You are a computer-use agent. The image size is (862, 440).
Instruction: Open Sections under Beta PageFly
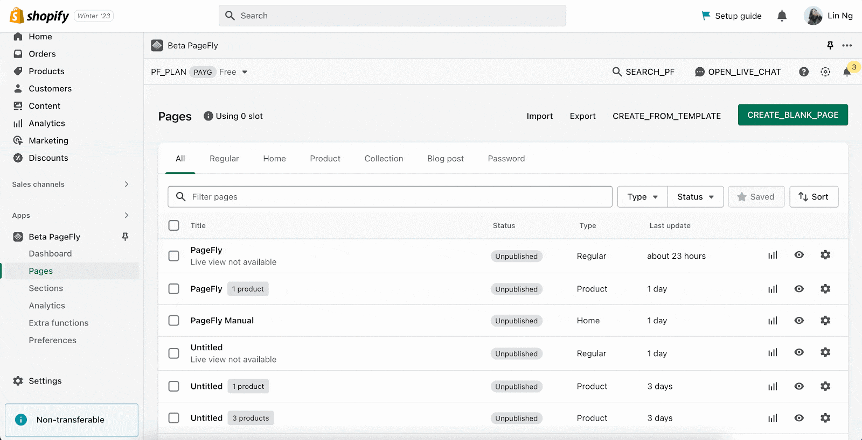pos(46,288)
